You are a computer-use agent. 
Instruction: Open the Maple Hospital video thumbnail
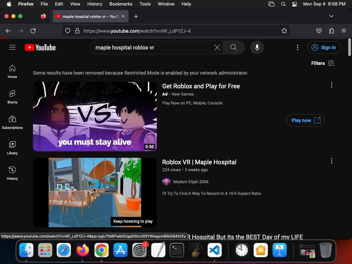point(95,192)
